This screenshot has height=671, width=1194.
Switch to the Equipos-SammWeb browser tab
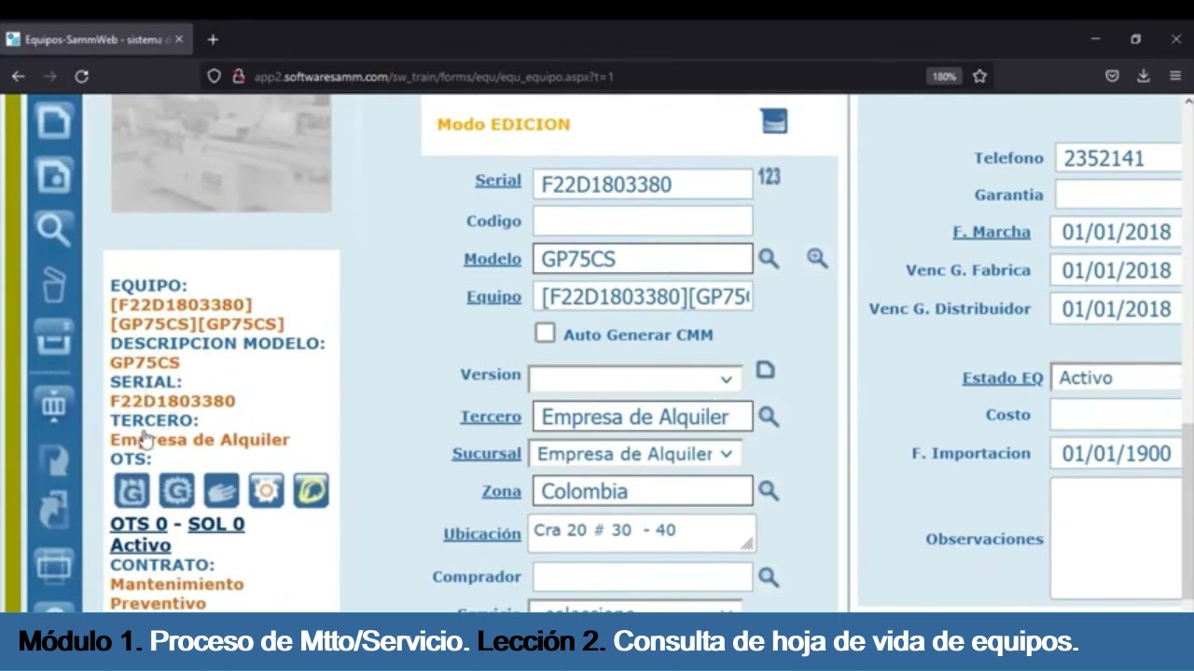97,40
